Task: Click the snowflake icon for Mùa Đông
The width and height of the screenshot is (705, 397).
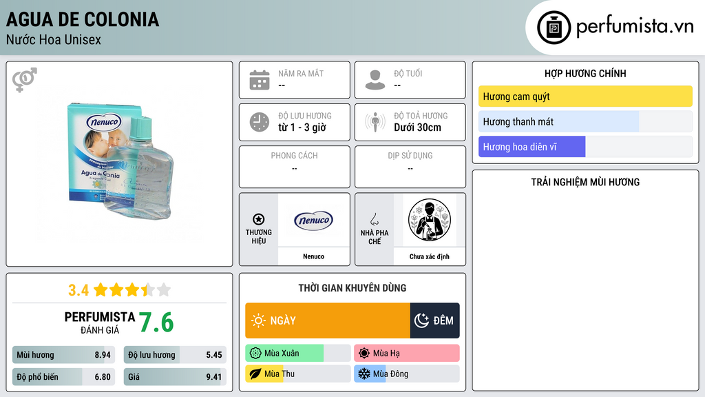Action: click(x=364, y=374)
